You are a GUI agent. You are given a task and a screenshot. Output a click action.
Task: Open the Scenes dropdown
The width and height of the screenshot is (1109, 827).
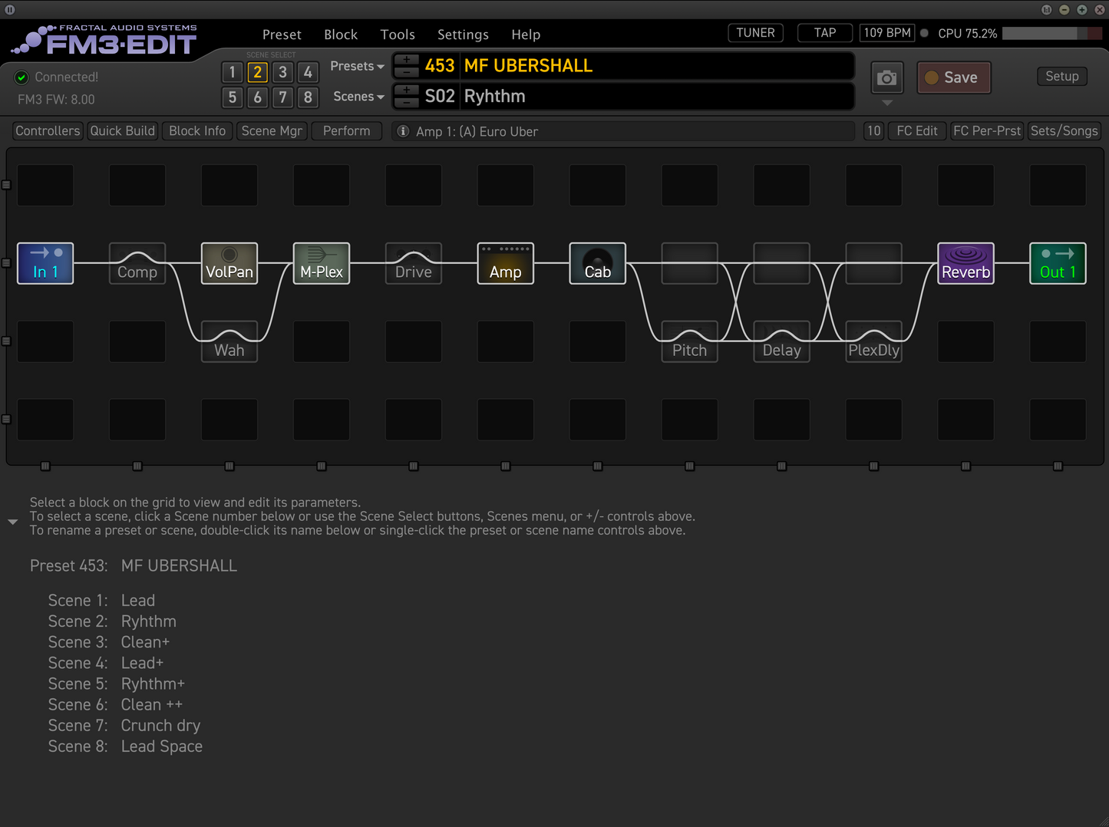click(x=358, y=97)
